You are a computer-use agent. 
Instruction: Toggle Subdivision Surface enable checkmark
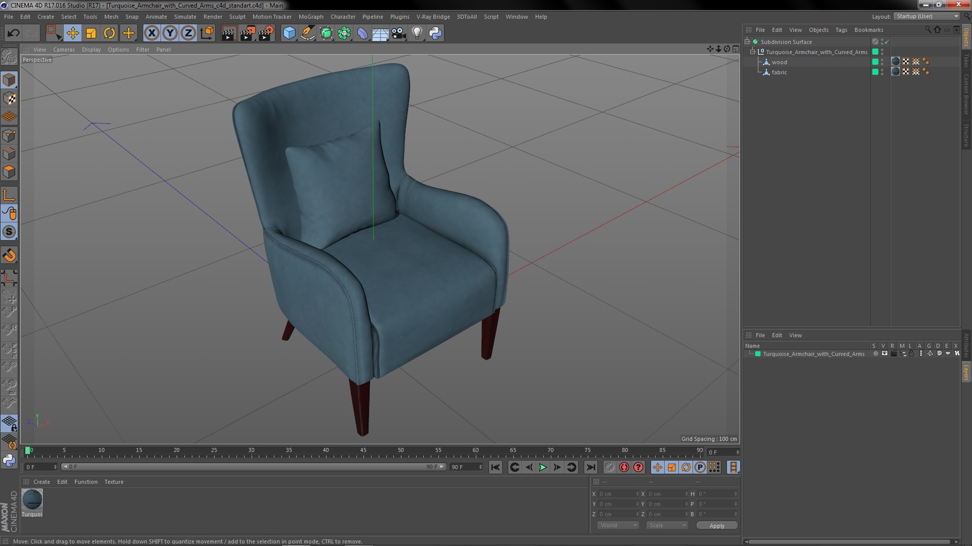click(886, 42)
